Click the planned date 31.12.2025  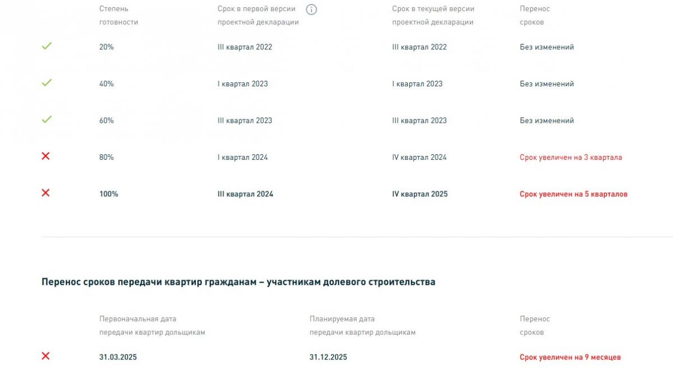pos(328,357)
